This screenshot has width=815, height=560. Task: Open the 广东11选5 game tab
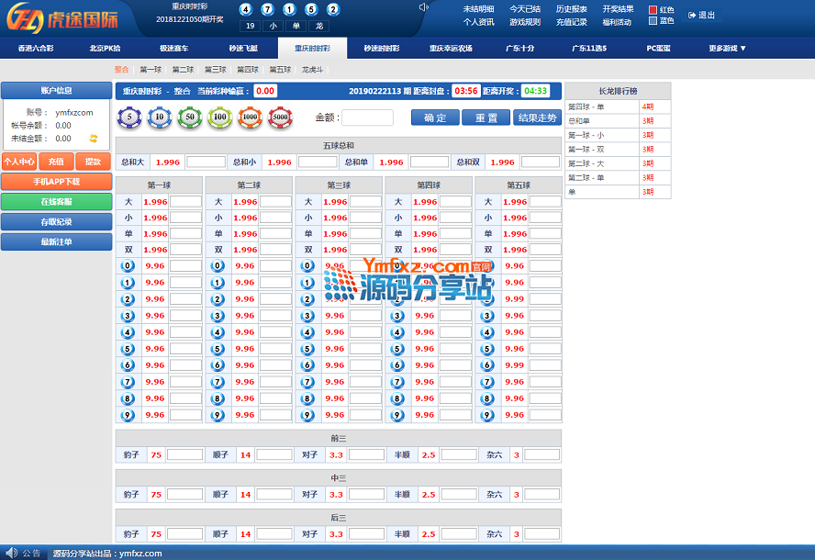pyautogui.click(x=589, y=48)
